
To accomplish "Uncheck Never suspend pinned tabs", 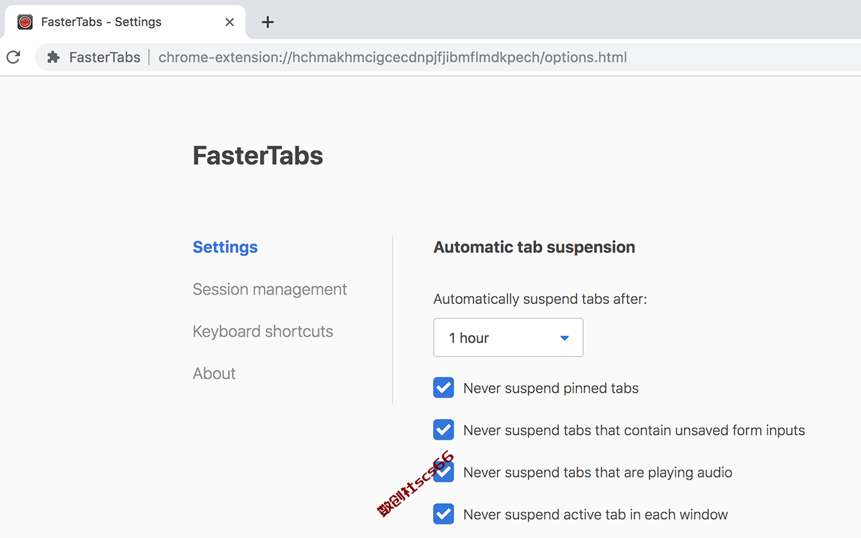I will click(443, 388).
